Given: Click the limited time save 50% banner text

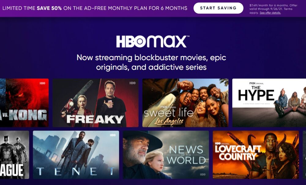Looking at the screenshot, I should click(x=95, y=8).
